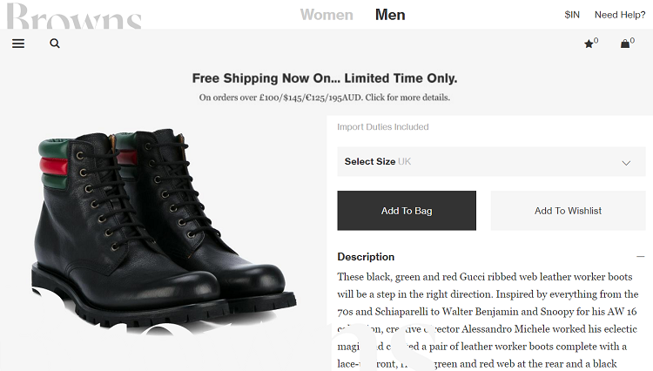
Task: Click the search magnifier icon
Action: tap(55, 44)
